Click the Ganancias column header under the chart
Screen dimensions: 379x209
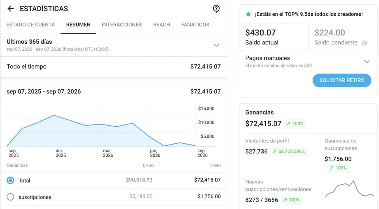point(17,165)
